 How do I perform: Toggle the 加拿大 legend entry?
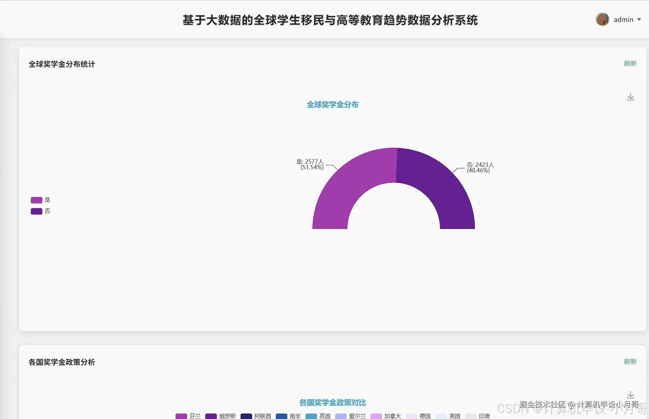376,416
